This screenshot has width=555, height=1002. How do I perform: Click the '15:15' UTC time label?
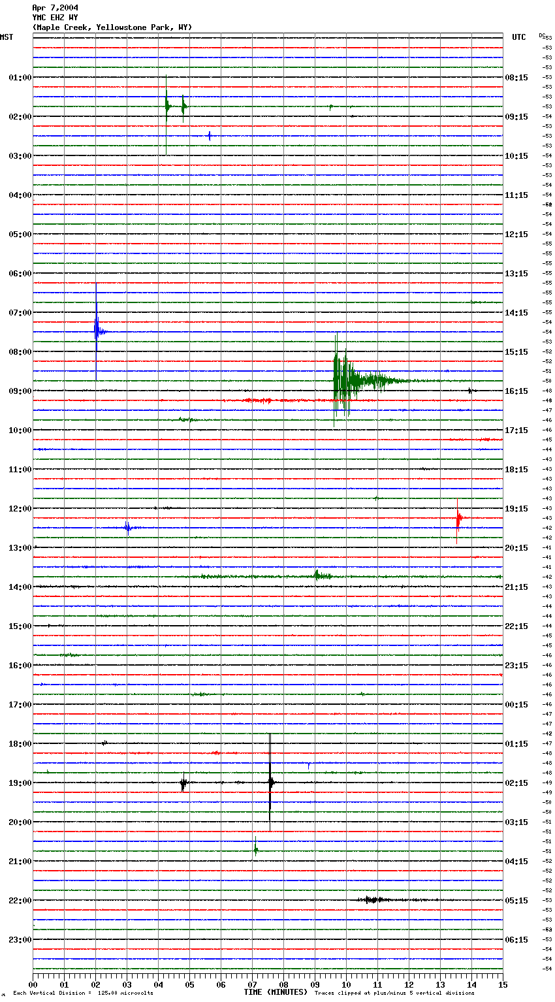516,352
